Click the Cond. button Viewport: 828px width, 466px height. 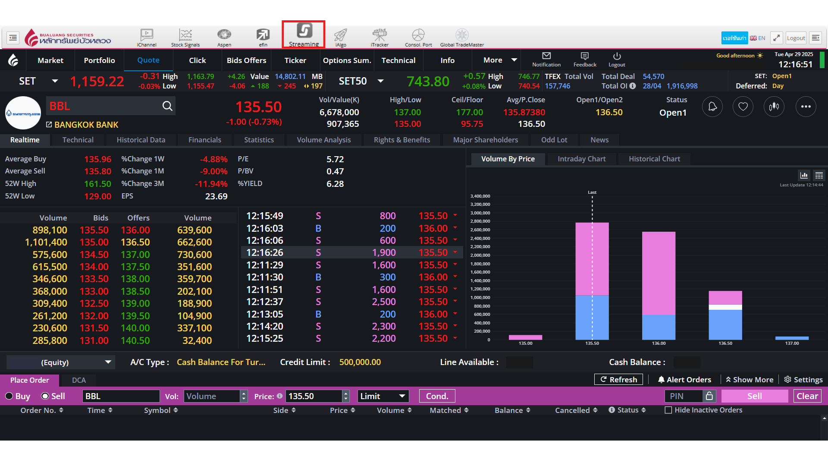click(x=437, y=396)
